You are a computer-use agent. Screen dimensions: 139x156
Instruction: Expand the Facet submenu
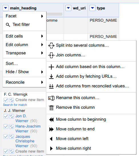click(25, 16)
